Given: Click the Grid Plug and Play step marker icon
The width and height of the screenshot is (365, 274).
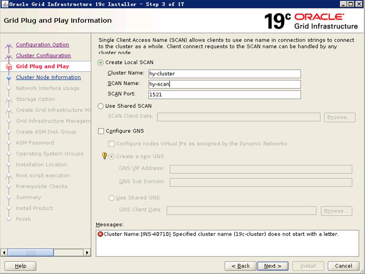Looking at the screenshot, I should 9,67.
